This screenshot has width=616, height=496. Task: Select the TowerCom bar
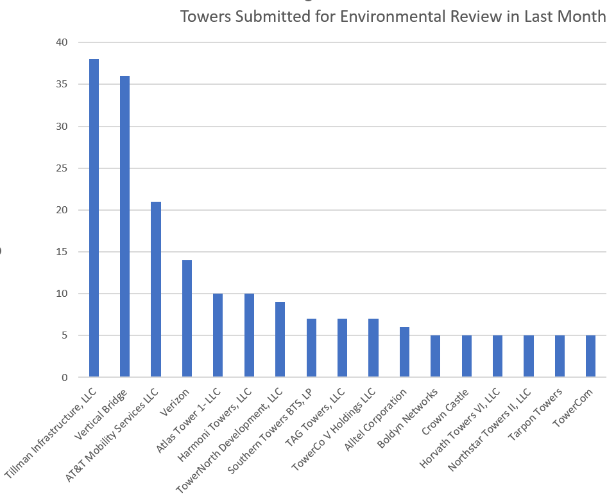click(590, 356)
